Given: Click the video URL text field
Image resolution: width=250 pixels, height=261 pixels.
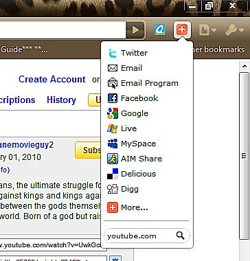Looking at the screenshot, I should (53, 245).
